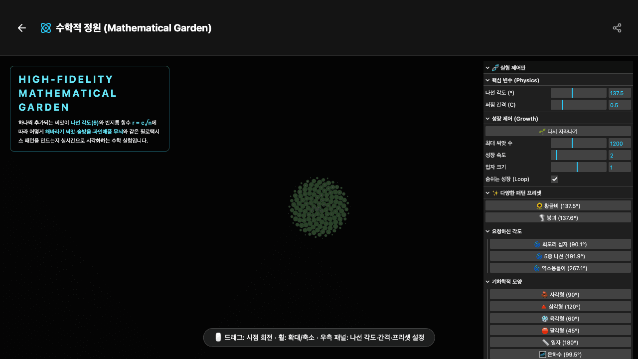This screenshot has width=638, height=359.
Task: Choose the 팔각형 (45°) shape preset
Action: pyautogui.click(x=560, y=331)
